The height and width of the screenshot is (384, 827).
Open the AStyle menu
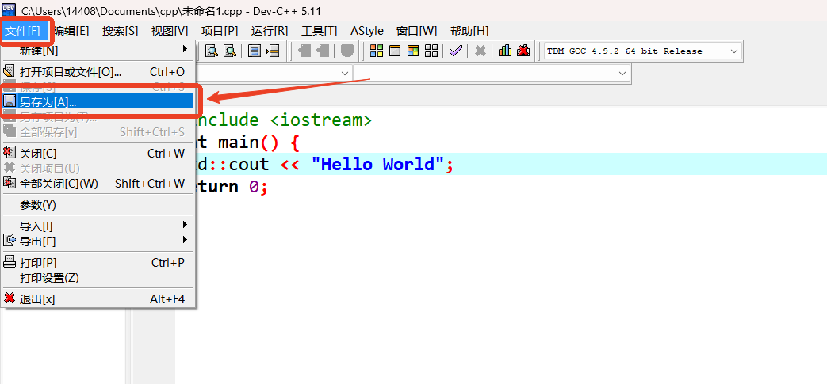pyautogui.click(x=367, y=31)
